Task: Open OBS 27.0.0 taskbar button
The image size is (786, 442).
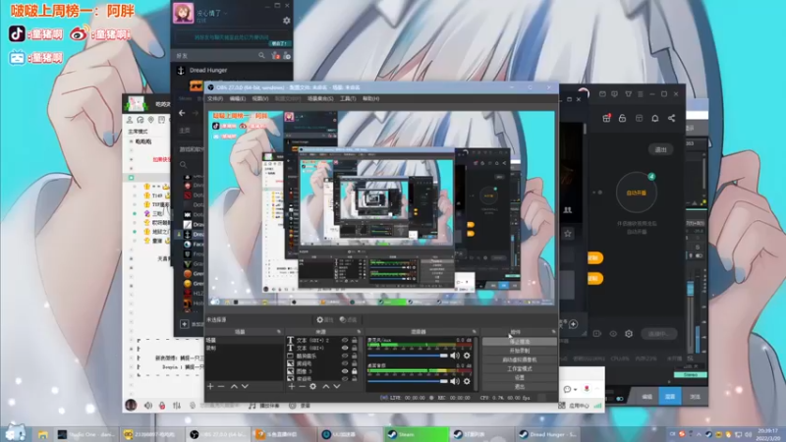Action: pyautogui.click(x=218, y=434)
